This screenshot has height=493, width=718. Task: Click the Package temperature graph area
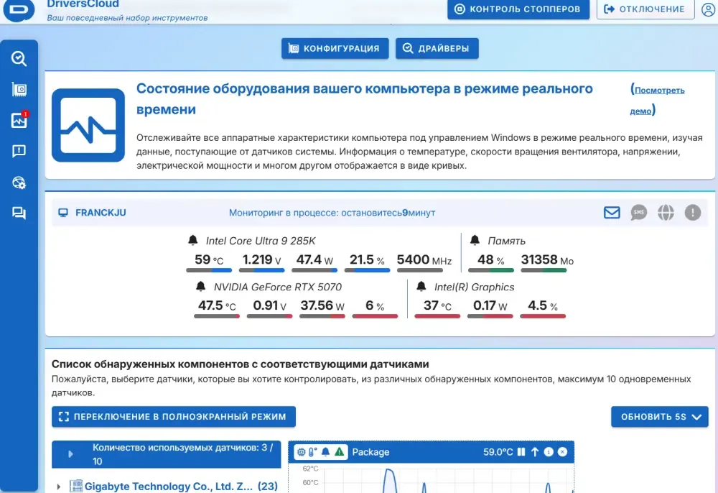[x=431, y=479]
